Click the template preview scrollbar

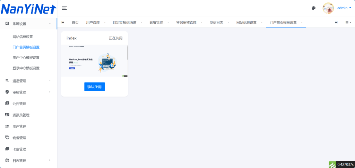click(128, 52)
